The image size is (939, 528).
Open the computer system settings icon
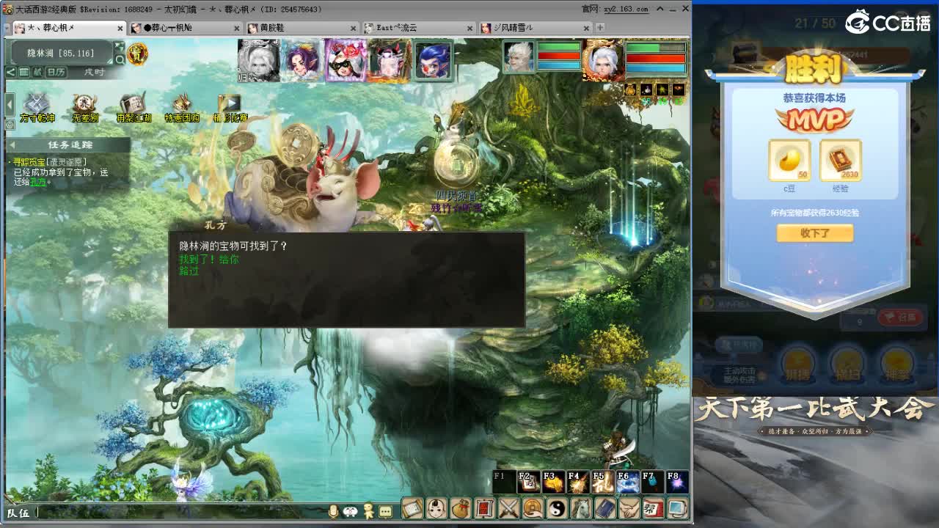coord(677,508)
